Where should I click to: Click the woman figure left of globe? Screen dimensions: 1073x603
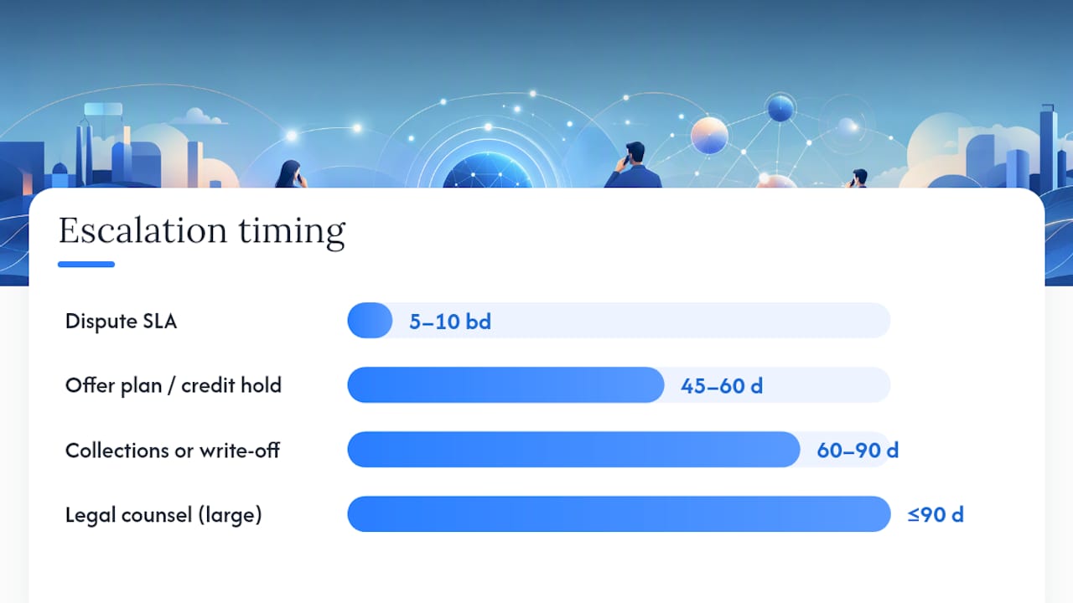click(x=290, y=174)
